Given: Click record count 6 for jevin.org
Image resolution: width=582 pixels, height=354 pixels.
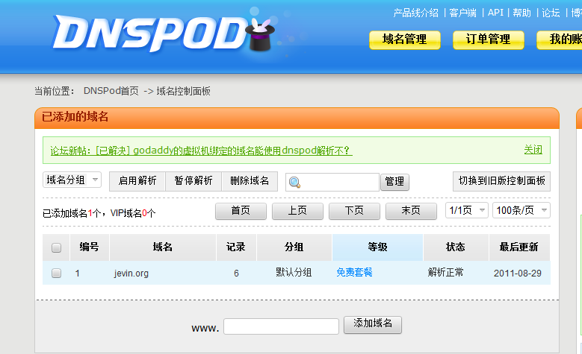Looking at the screenshot, I should point(236,274).
